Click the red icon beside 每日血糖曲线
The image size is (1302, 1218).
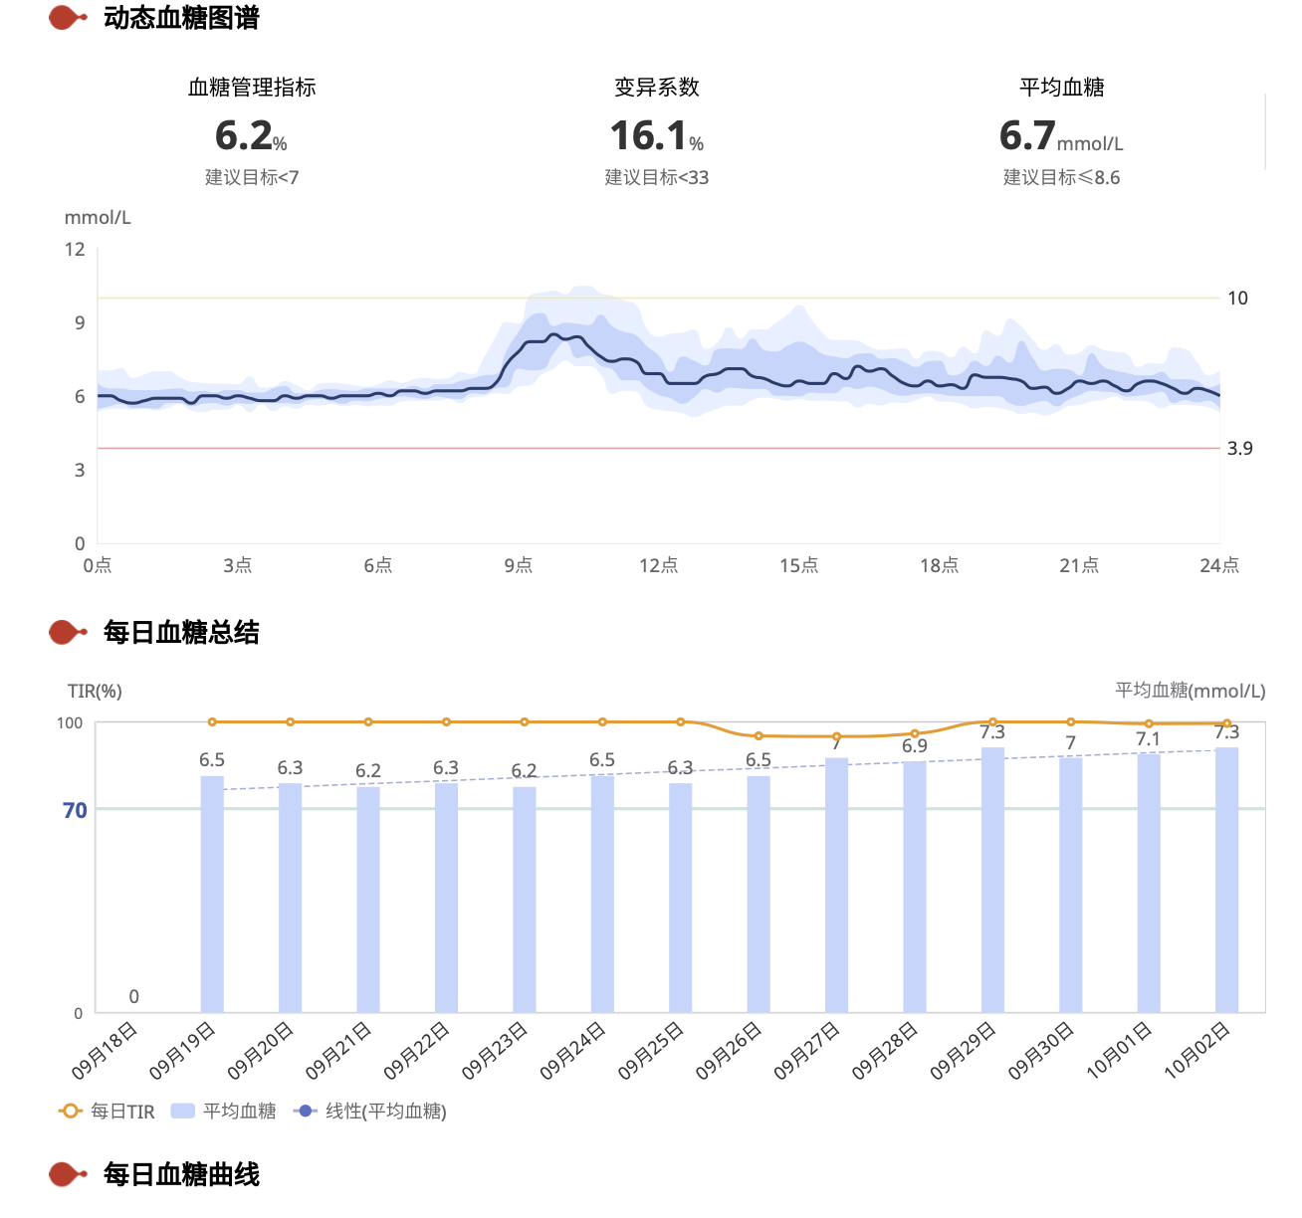point(68,1174)
